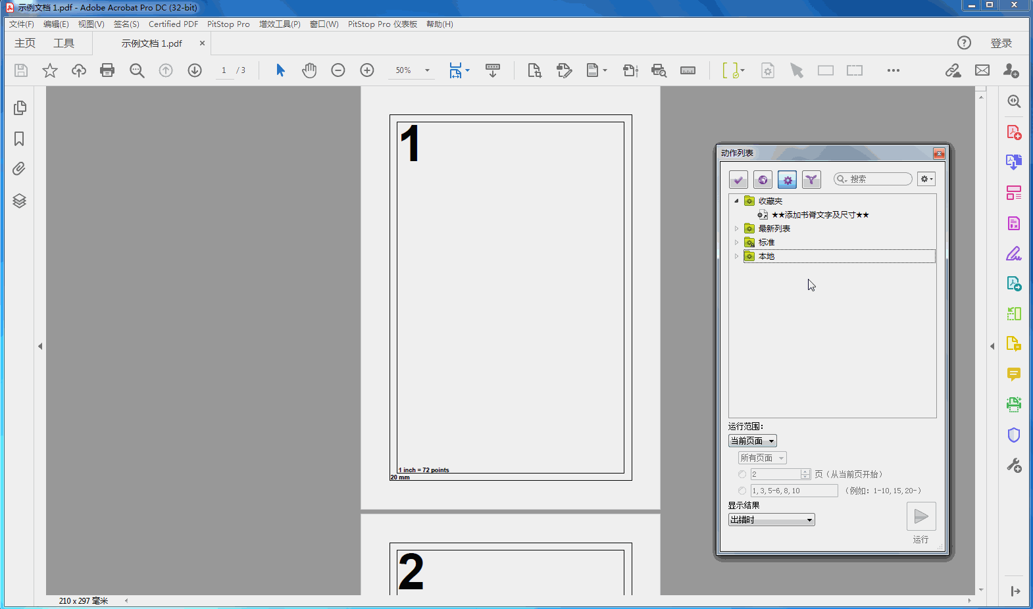This screenshot has height=609, width=1033.
Task: Click the custom page range text field
Action: [794, 491]
